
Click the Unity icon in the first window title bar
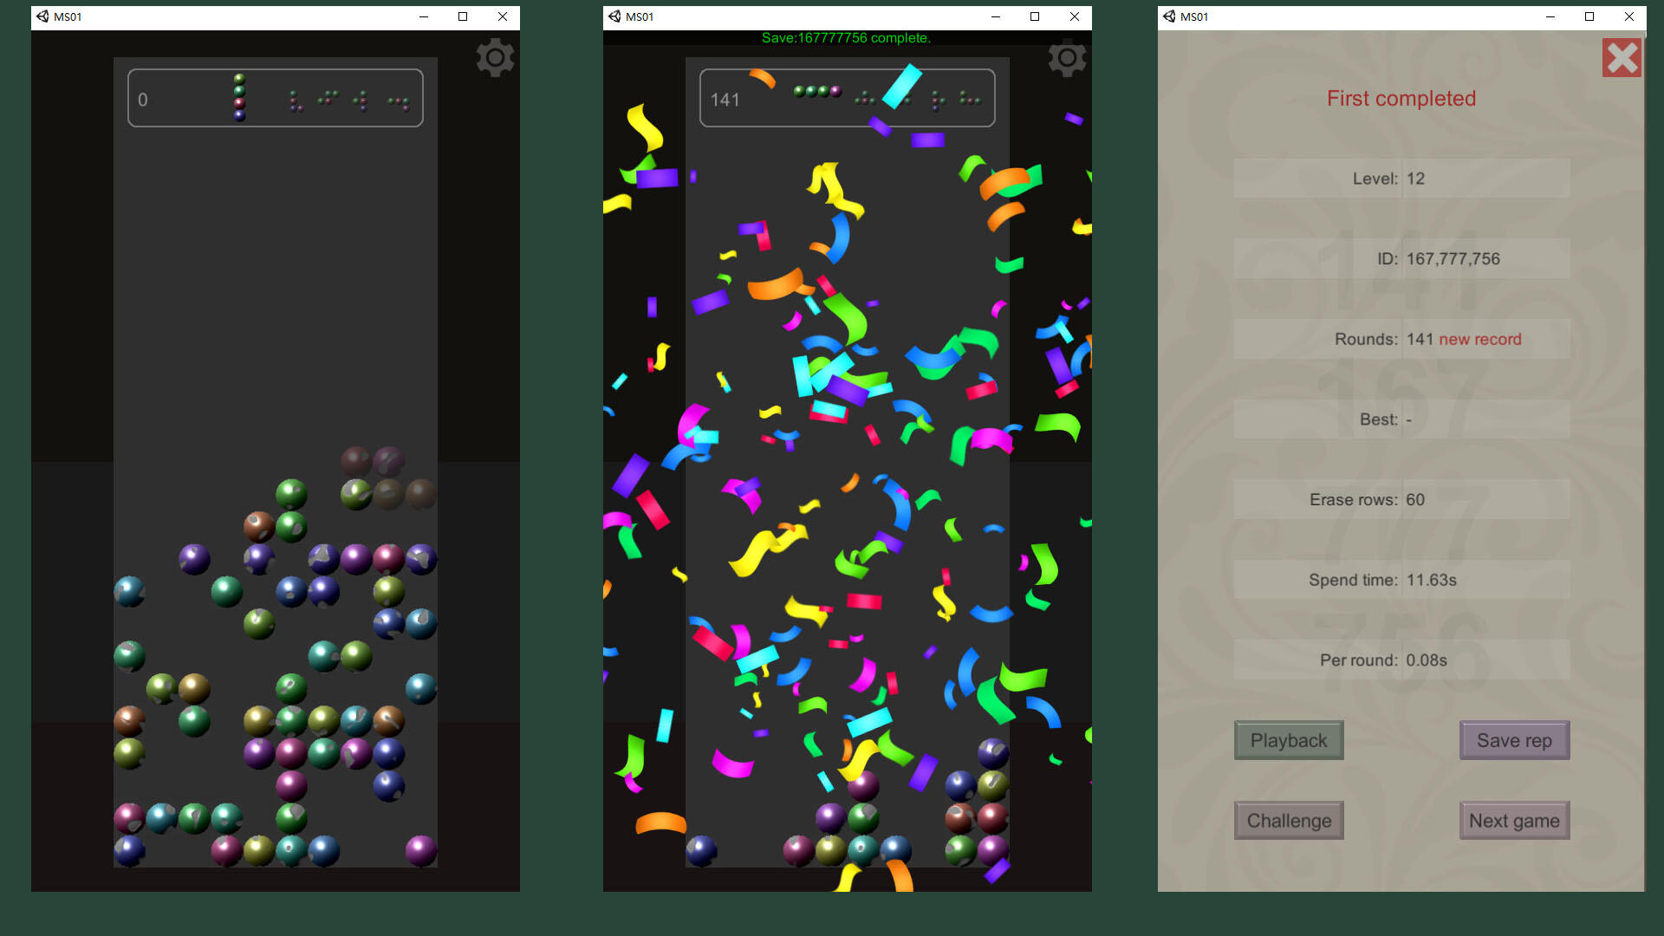[42, 16]
